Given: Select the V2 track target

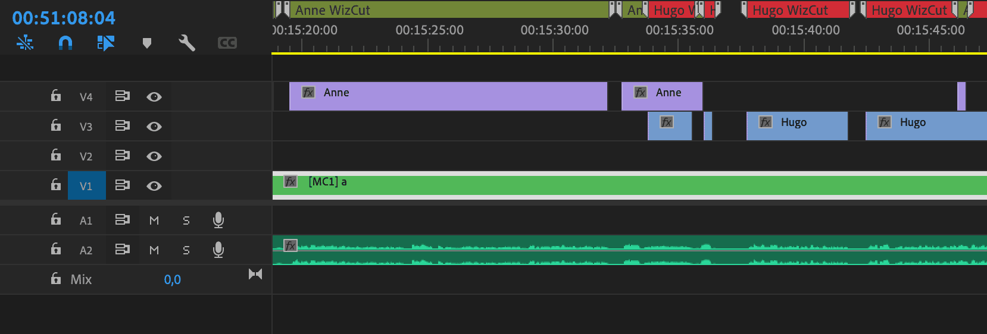Looking at the screenshot, I should coord(86,156).
